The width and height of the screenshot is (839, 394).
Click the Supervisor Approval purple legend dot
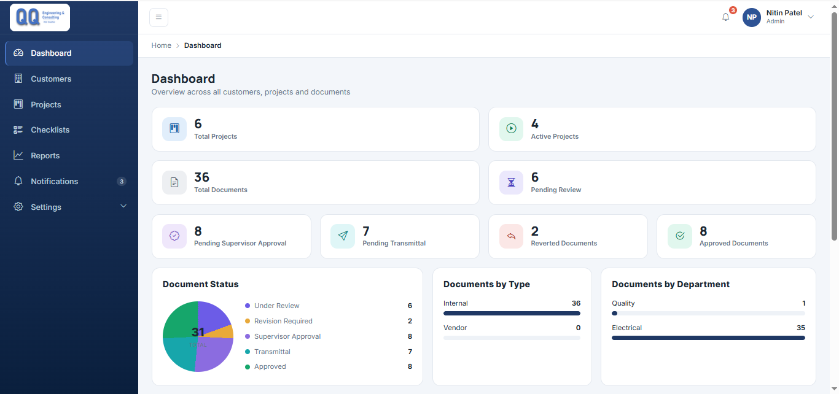point(248,336)
